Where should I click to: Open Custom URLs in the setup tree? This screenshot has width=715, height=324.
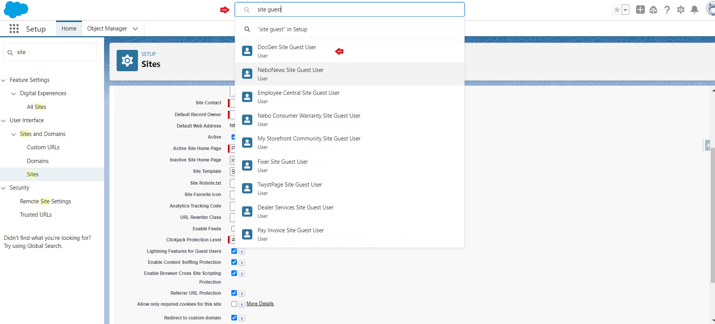[43, 147]
